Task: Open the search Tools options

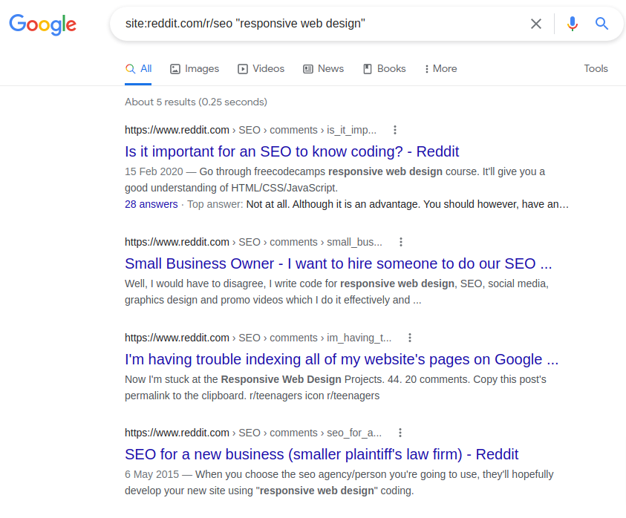Action: 596,68
